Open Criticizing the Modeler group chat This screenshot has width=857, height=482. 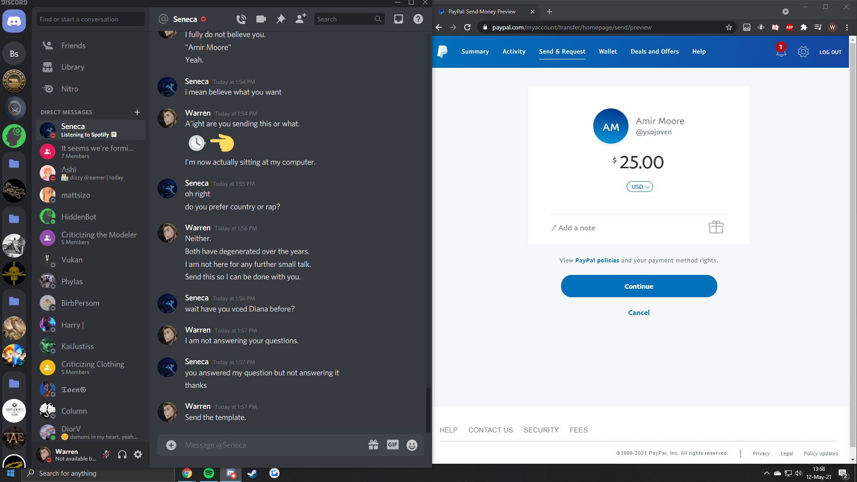tap(91, 238)
